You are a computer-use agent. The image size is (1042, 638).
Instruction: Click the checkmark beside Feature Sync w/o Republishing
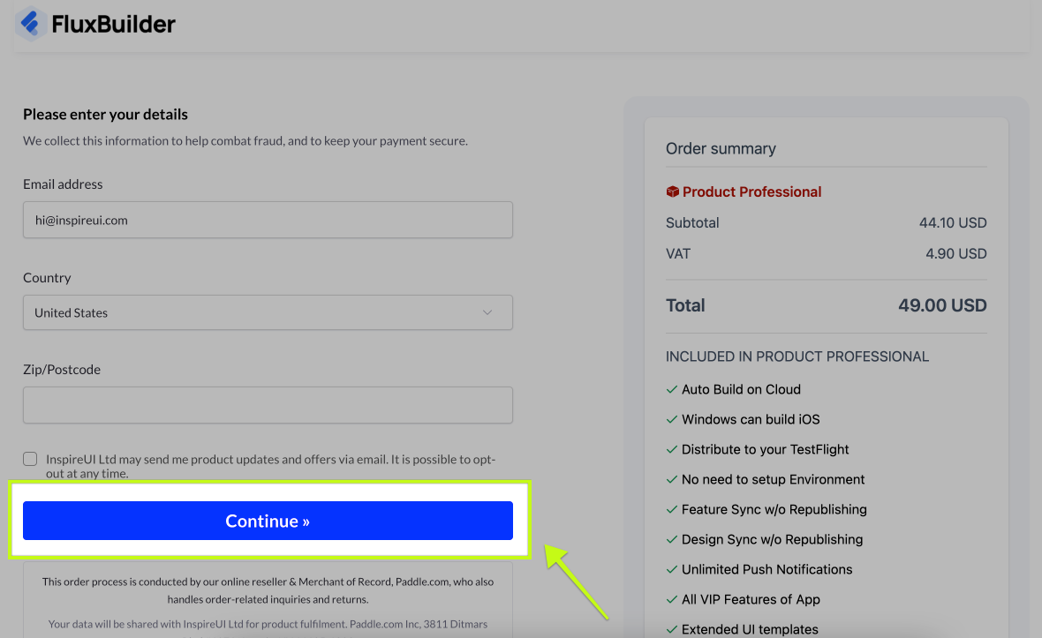[671, 509]
